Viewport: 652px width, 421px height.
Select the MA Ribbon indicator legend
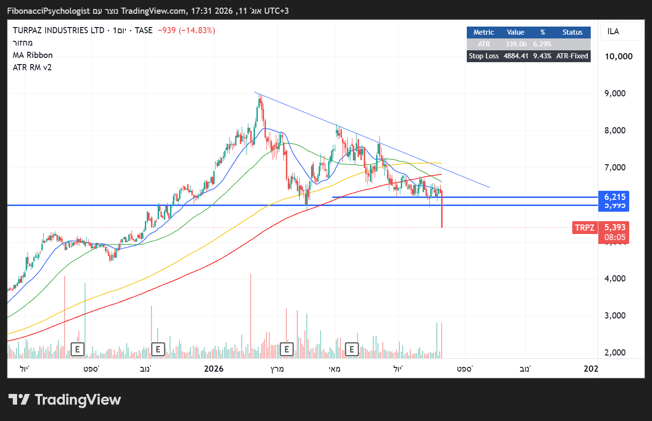coord(33,55)
